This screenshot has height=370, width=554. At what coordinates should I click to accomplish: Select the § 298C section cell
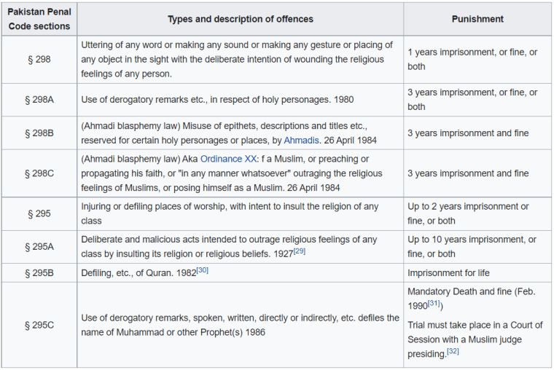(39, 173)
